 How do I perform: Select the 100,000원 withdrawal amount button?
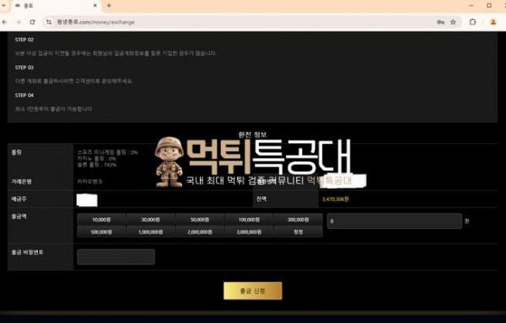pyautogui.click(x=249, y=220)
